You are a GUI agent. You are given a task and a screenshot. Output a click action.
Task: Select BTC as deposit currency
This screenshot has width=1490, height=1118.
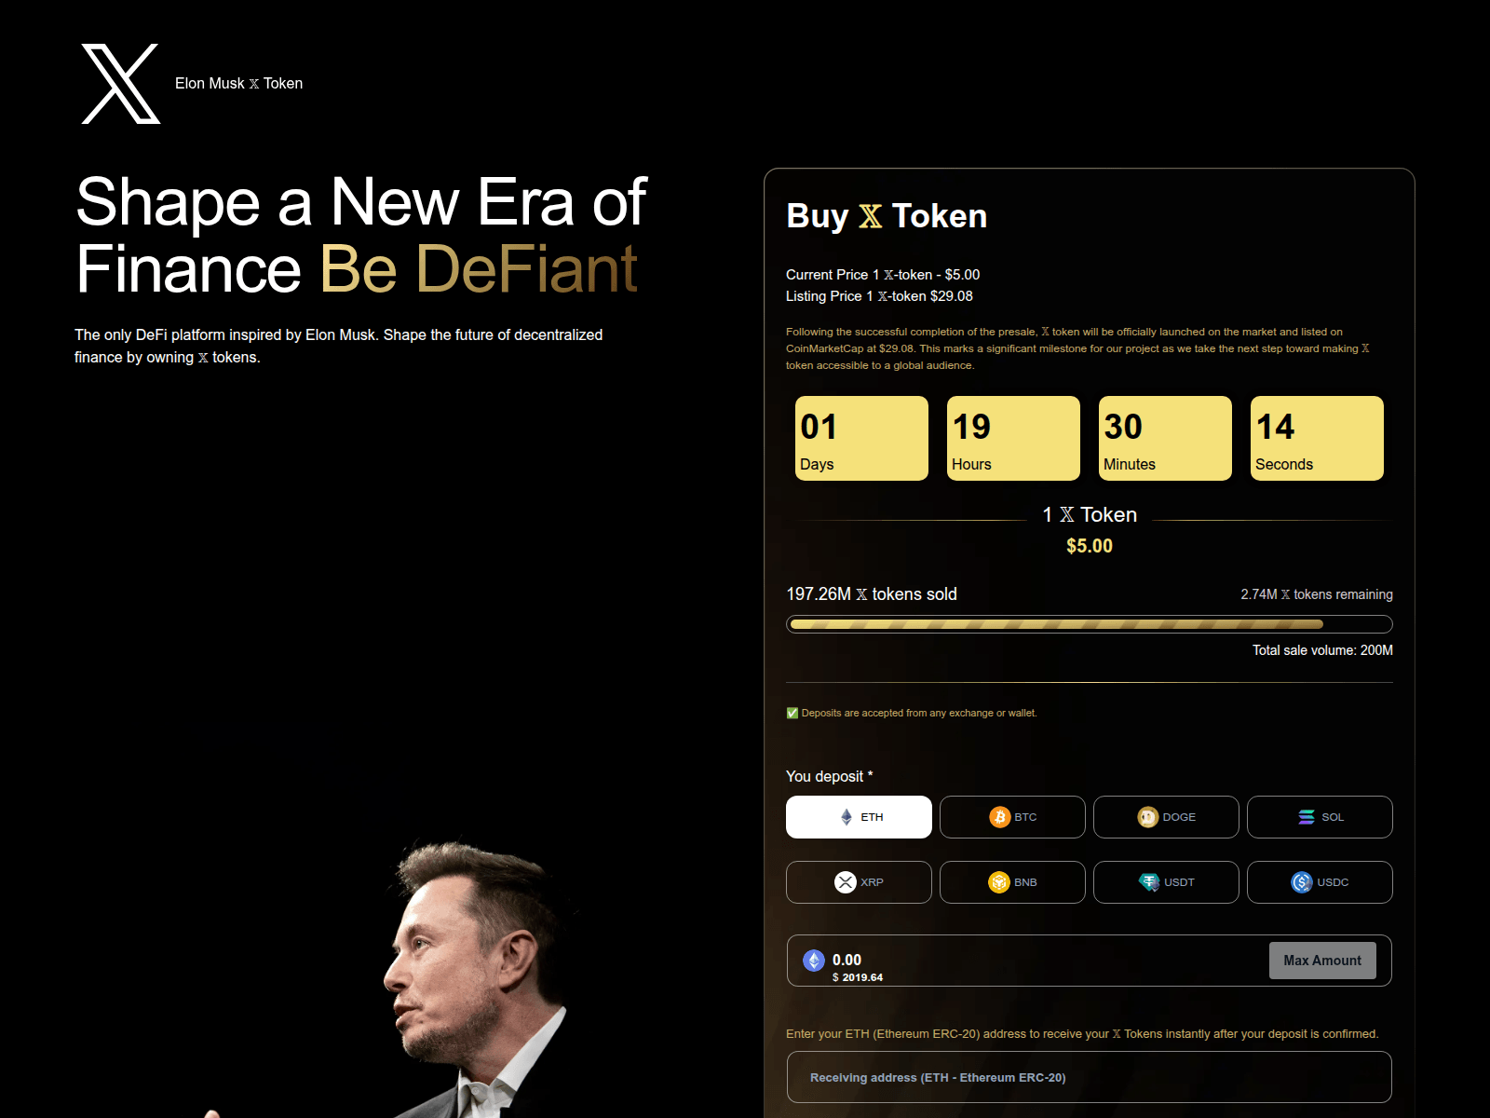(x=1012, y=817)
